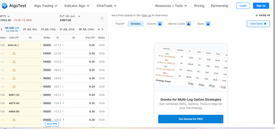Click the 16000 strike

tap(47, 78)
